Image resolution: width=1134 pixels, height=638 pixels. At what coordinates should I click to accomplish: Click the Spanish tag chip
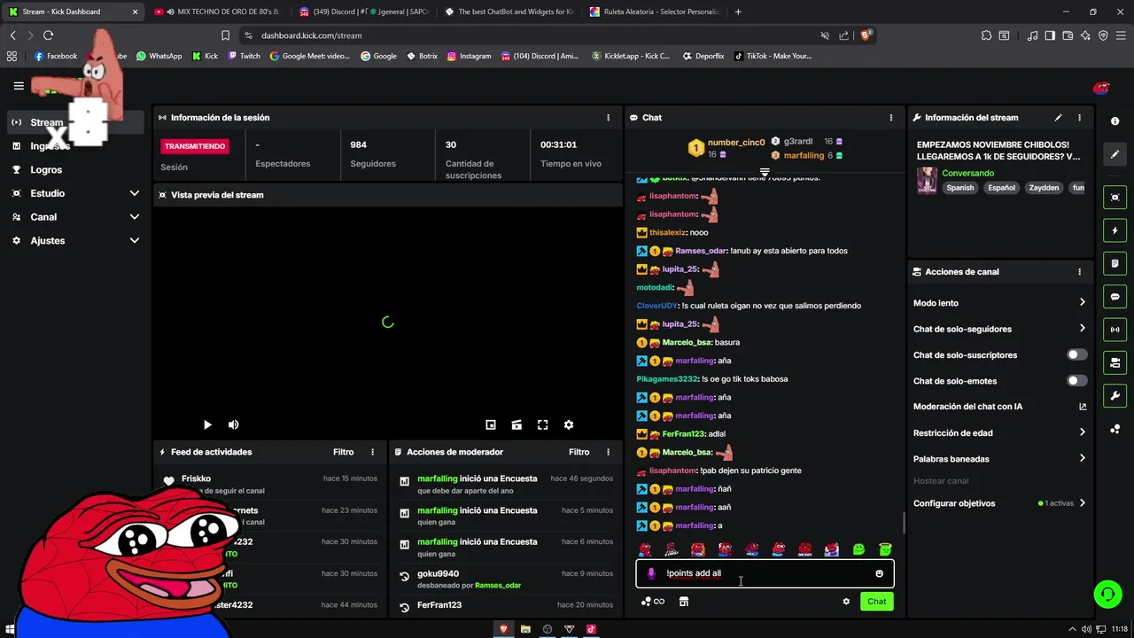tap(959, 188)
